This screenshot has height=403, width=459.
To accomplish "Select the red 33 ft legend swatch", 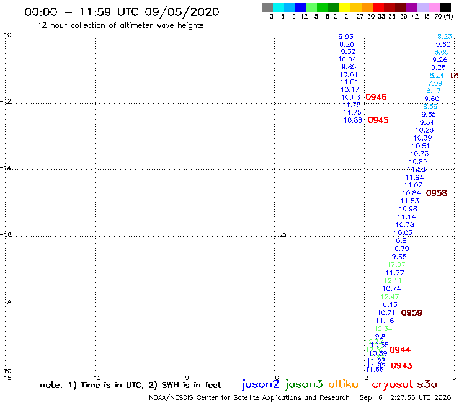I will point(378,7).
